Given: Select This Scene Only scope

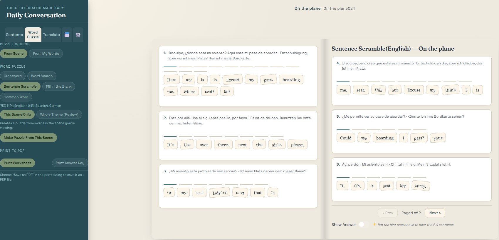Looking at the screenshot, I should click(17, 114).
